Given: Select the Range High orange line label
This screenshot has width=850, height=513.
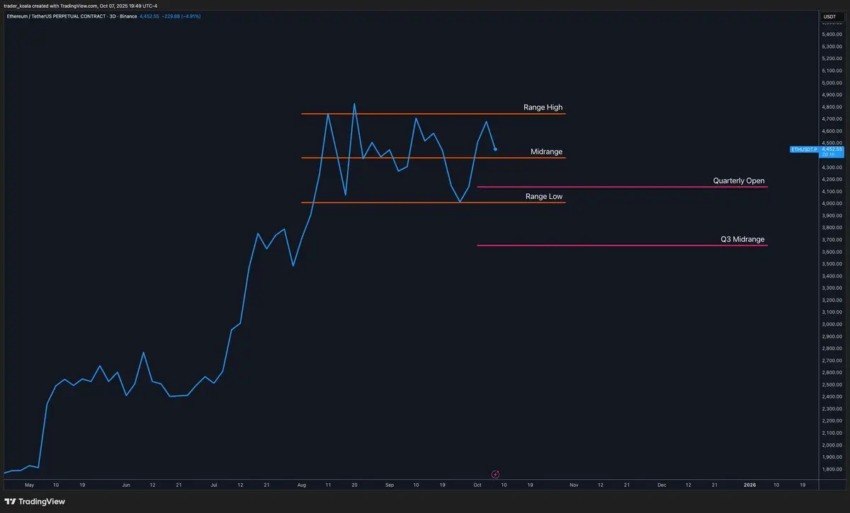Looking at the screenshot, I should point(543,108).
